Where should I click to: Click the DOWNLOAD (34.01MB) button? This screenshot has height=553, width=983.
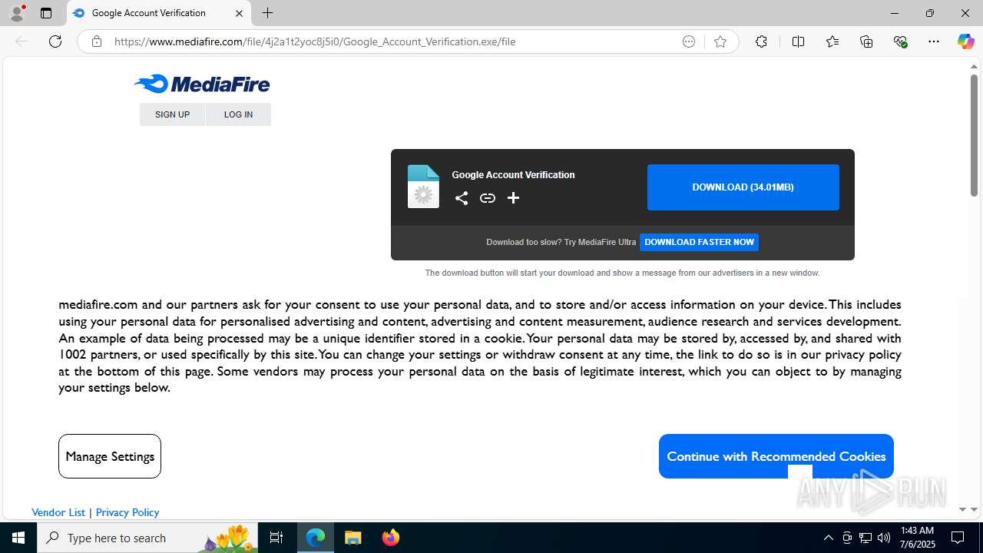click(x=743, y=187)
